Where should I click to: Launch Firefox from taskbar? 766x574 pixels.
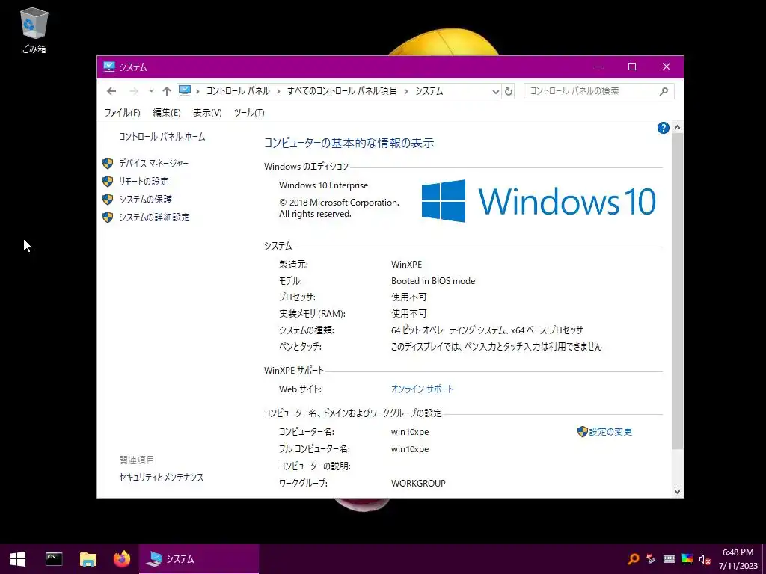click(x=122, y=559)
